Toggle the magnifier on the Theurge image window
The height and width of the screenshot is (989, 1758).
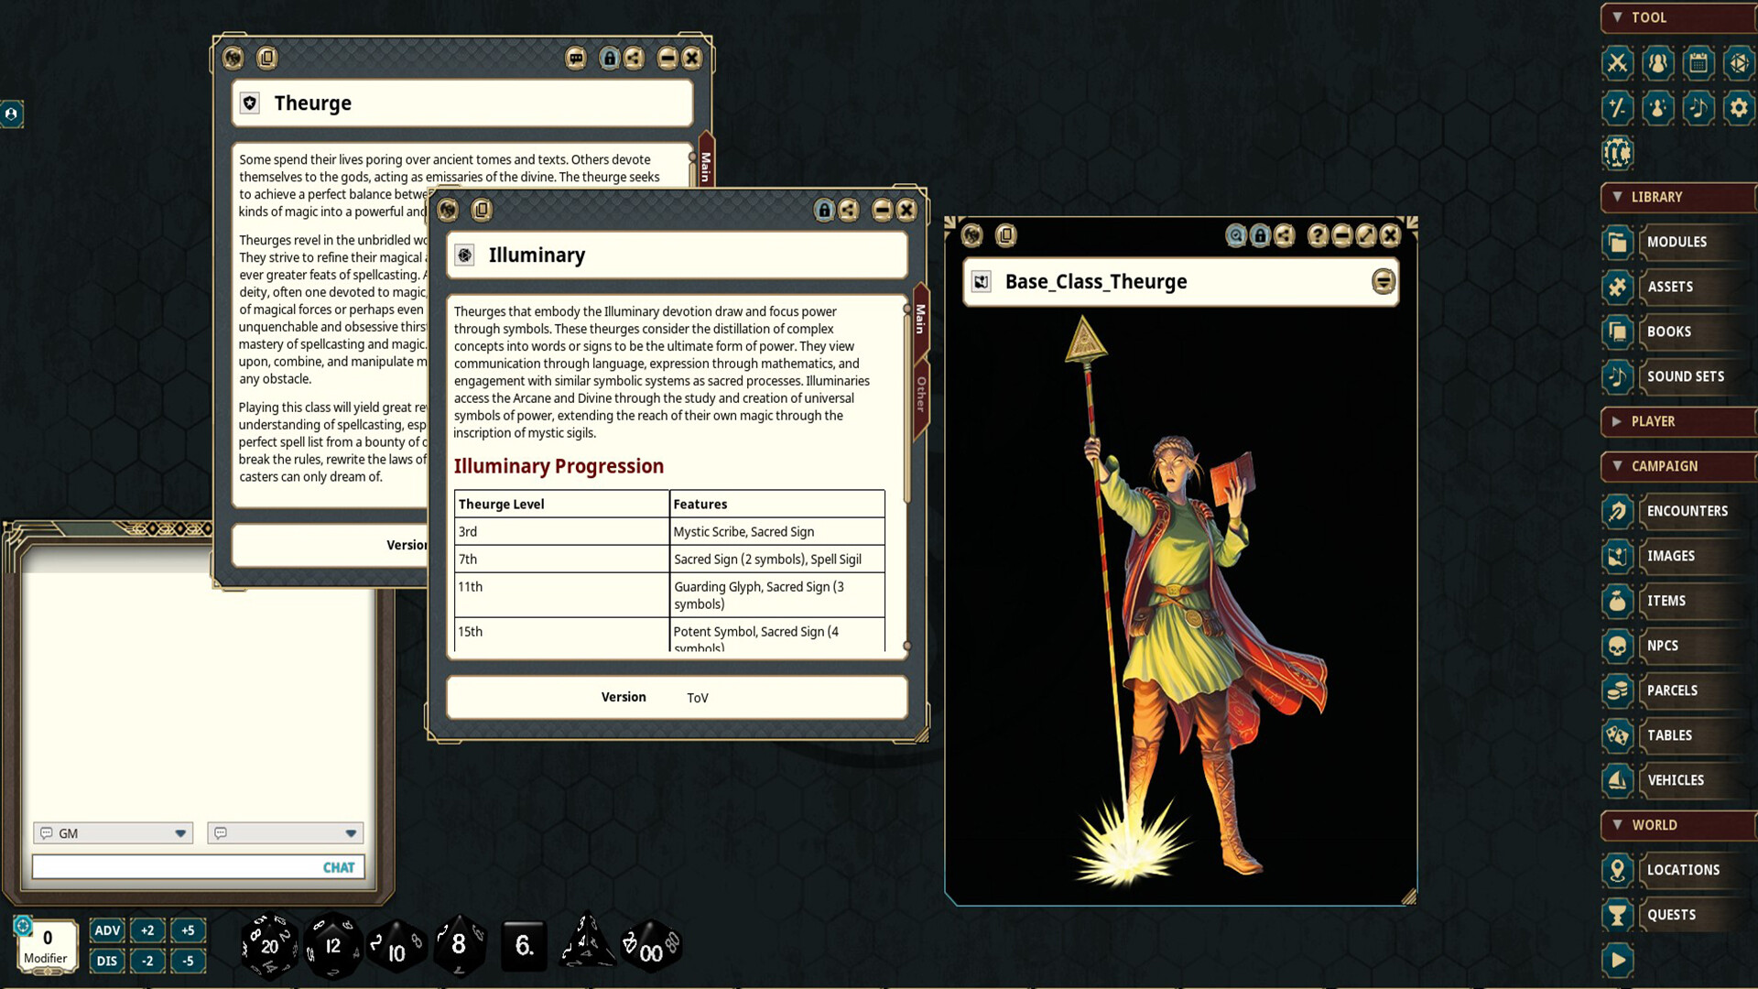click(1235, 235)
